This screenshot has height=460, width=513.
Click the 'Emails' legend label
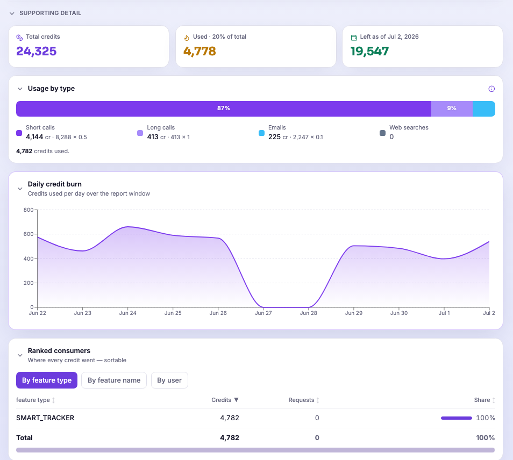coord(277,127)
